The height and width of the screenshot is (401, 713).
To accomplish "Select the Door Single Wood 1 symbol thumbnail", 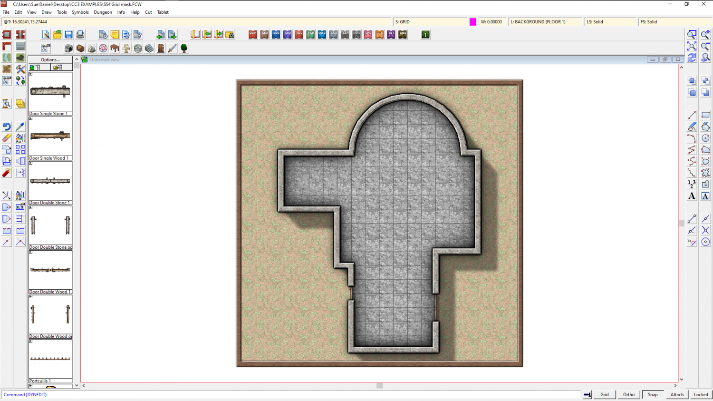I will tap(50, 136).
